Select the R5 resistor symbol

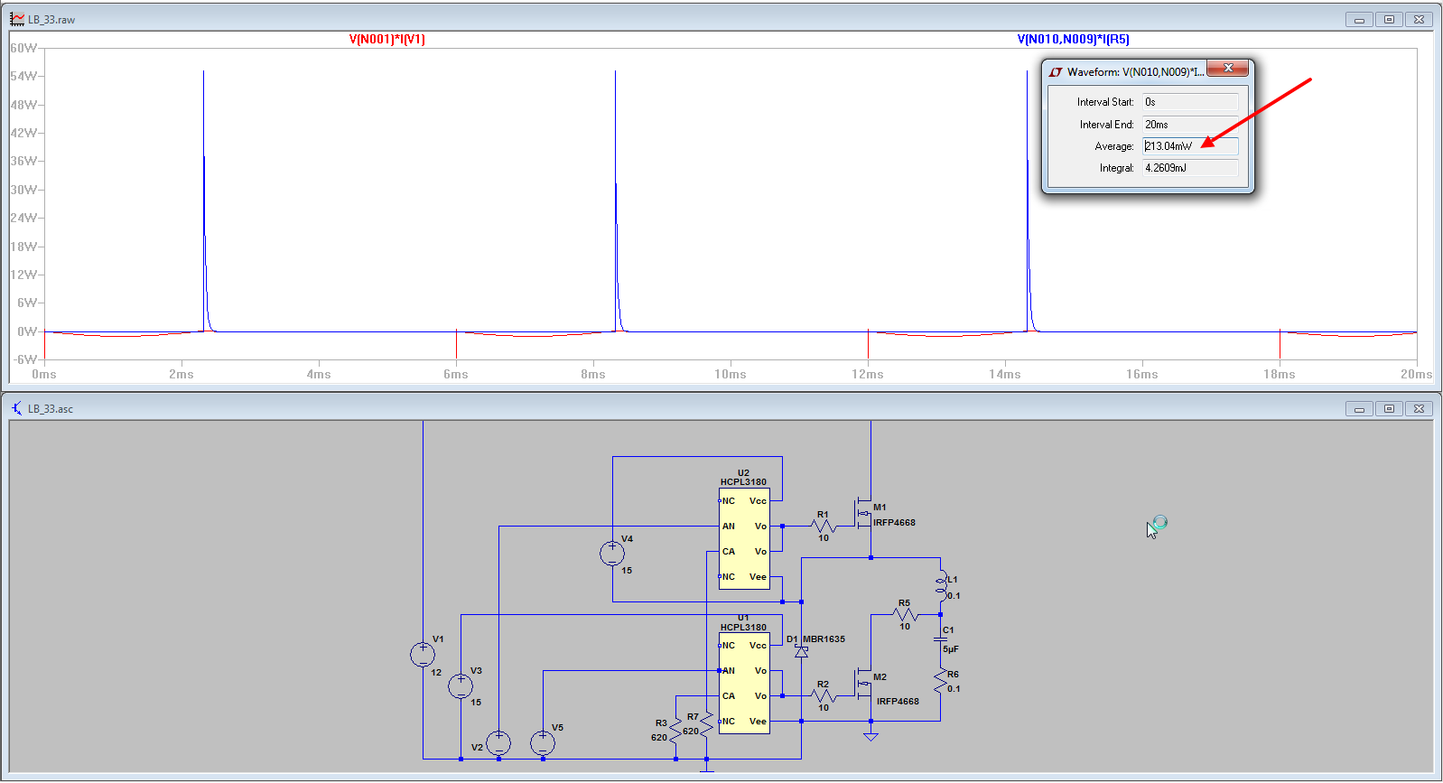point(904,615)
